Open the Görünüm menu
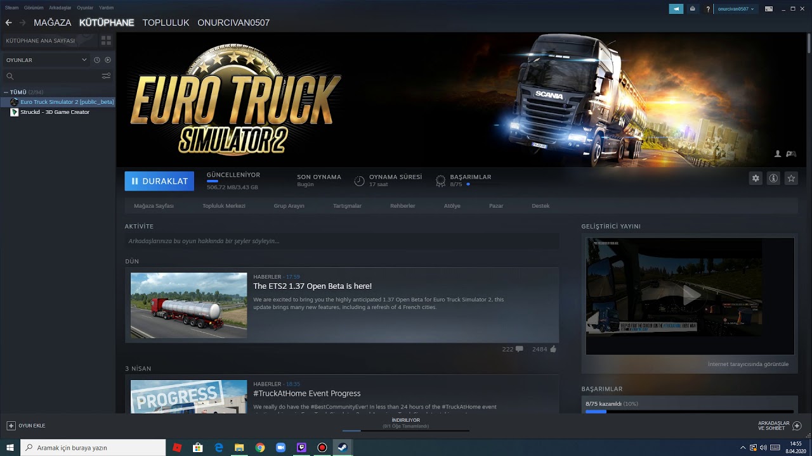812x456 pixels. 34,8
